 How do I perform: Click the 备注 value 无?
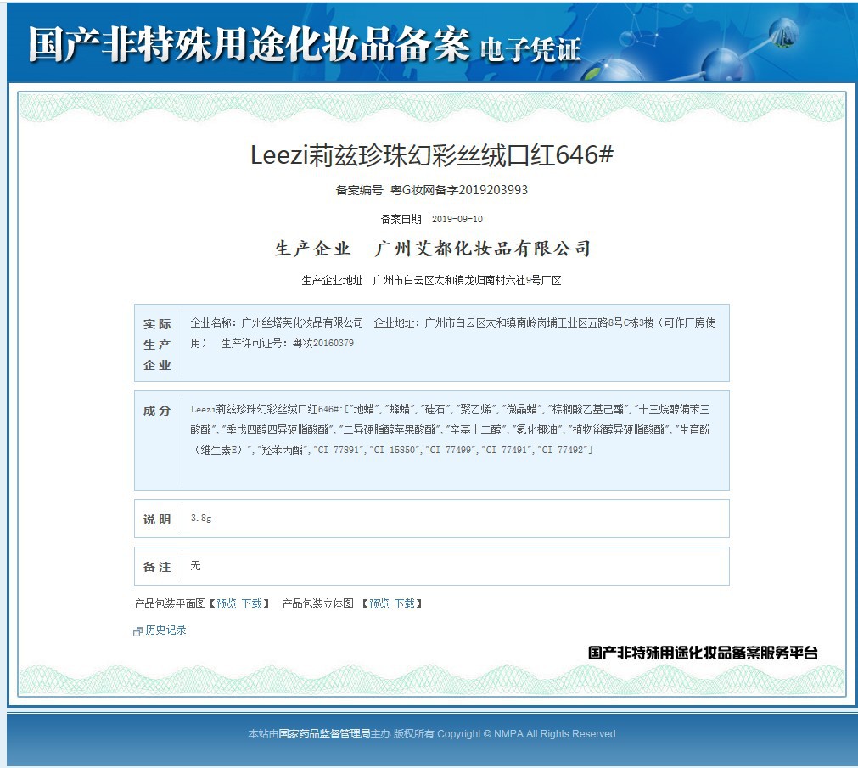(195, 566)
